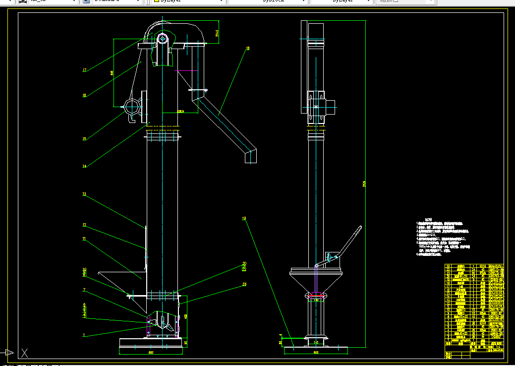Select callout number 11 label
The height and width of the screenshot is (366, 515).
(84, 239)
